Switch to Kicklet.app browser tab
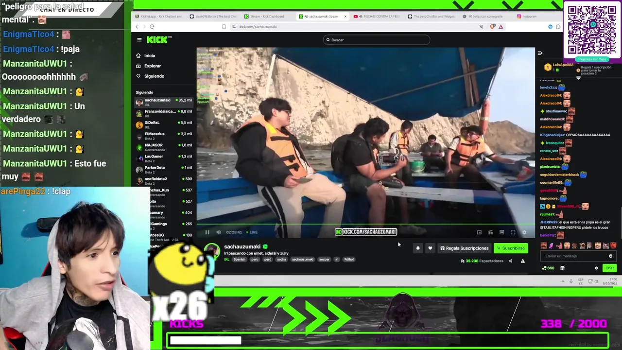This screenshot has width=622, height=350. click(x=159, y=17)
